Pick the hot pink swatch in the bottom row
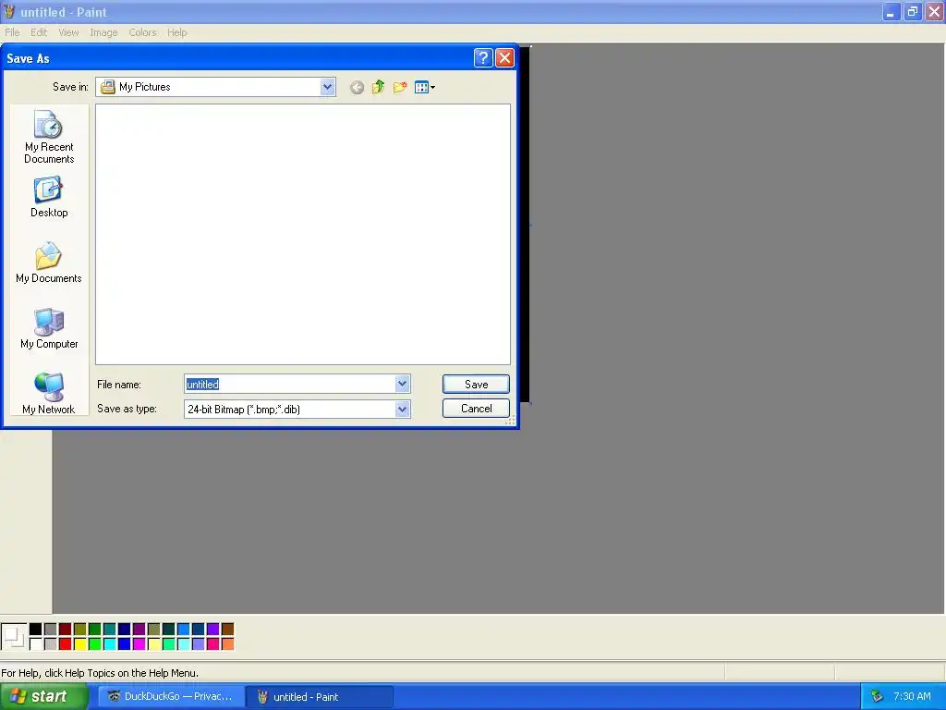The image size is (946, 710). click(213, 643)
